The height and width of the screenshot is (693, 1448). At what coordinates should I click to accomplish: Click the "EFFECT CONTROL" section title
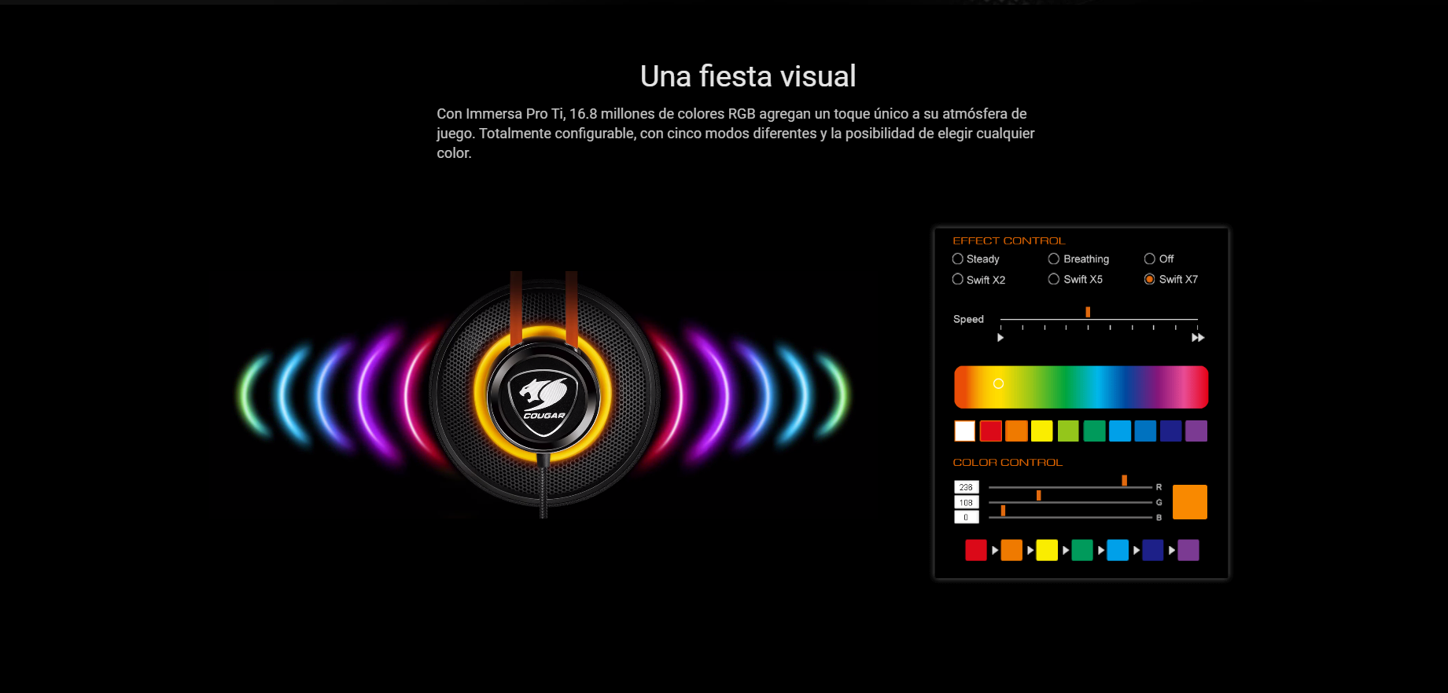[x=1009, y=240]
